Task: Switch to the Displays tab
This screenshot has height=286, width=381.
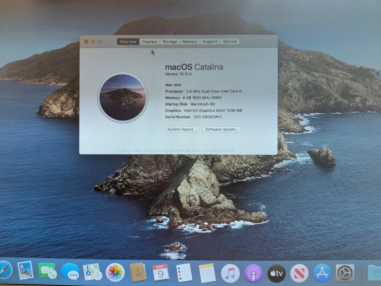Action: (x=149, y=42)
